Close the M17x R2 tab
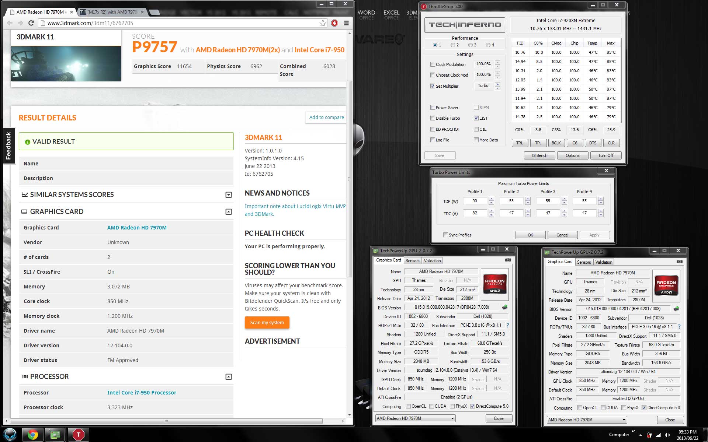Image resolution: width=708 pixels, height=442 pixels. [142, 12]
